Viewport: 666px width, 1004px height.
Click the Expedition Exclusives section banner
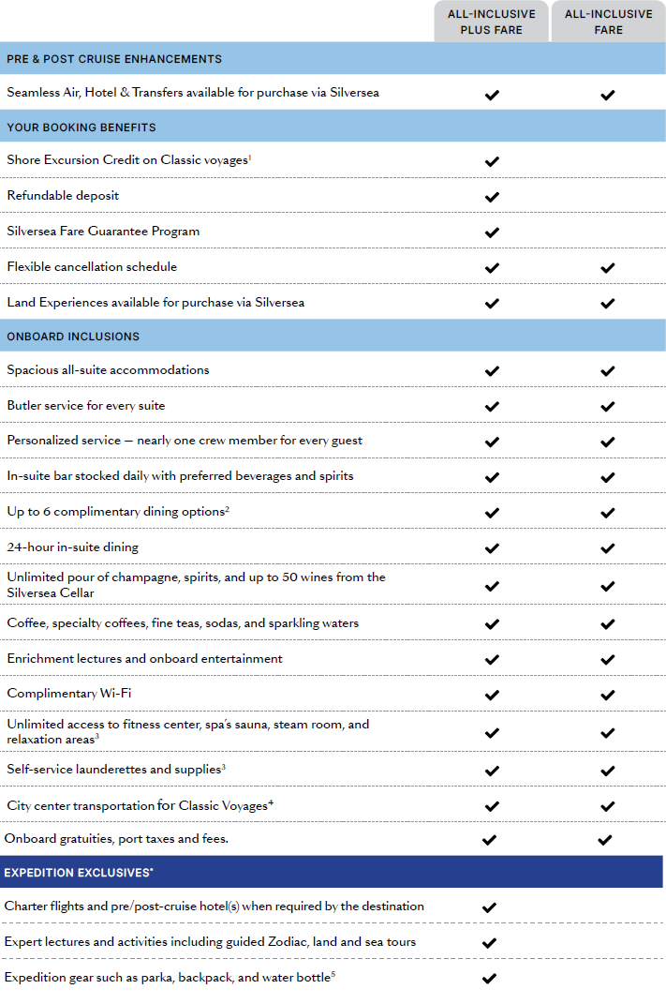(79, 873)
